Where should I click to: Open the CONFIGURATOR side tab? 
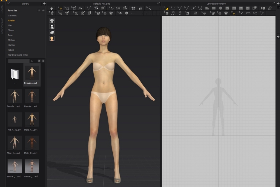click(2, 26)
